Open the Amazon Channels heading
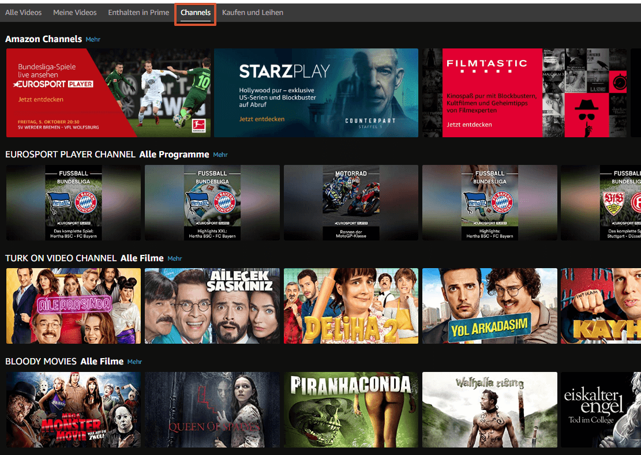Viewport: 641px width, 455px height. click(x=43, y=39)
